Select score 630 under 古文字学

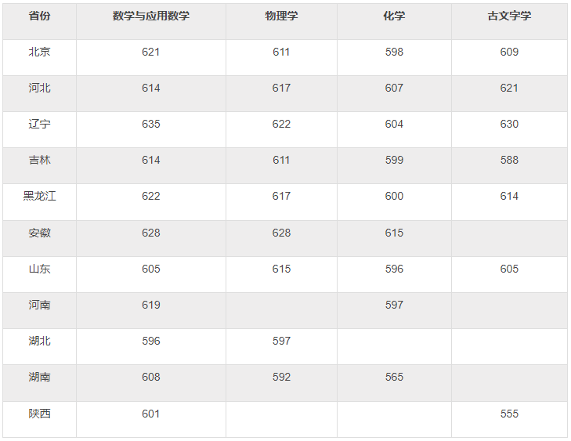[509, 124]
